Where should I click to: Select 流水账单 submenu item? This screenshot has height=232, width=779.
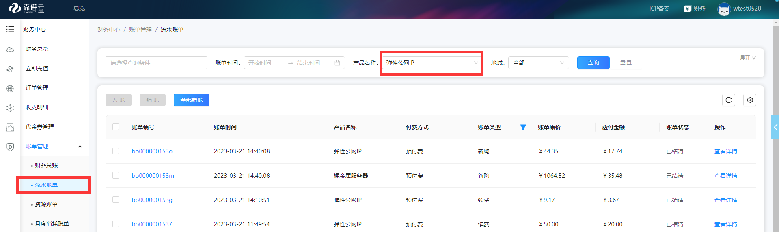click(x=46, y=185)
